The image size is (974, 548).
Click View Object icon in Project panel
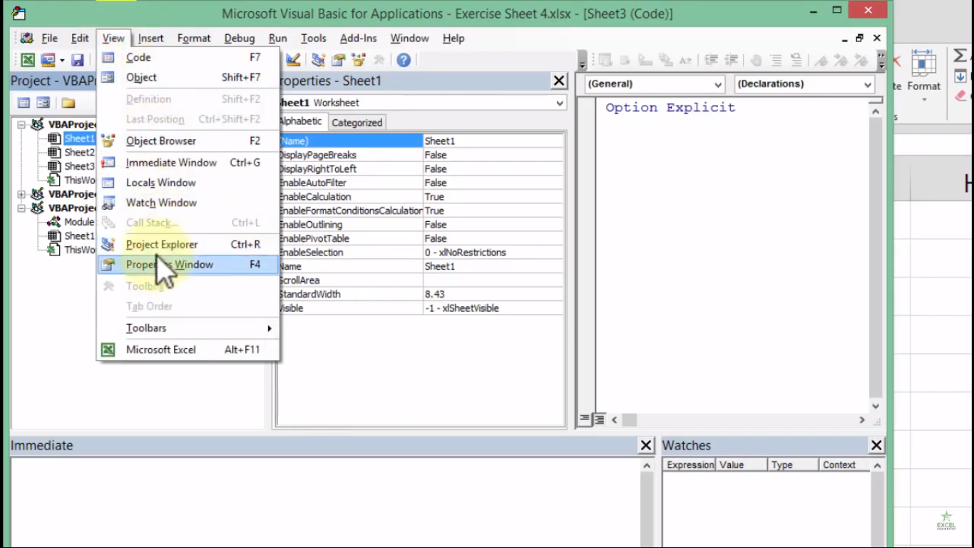(43, 103)
